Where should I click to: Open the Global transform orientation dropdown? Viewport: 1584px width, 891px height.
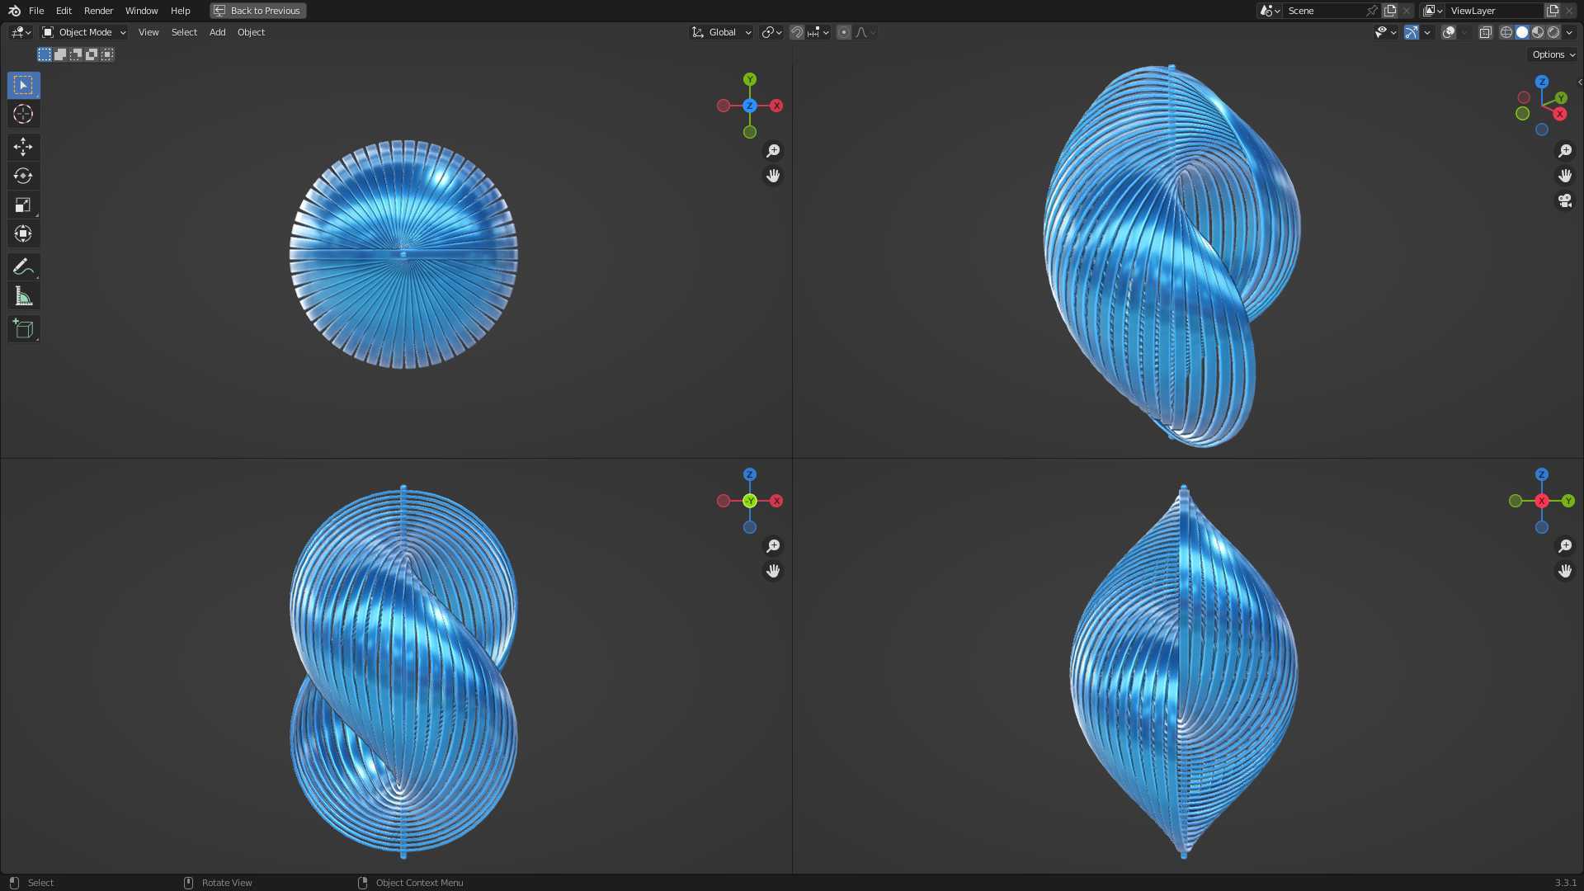point(722,32)
